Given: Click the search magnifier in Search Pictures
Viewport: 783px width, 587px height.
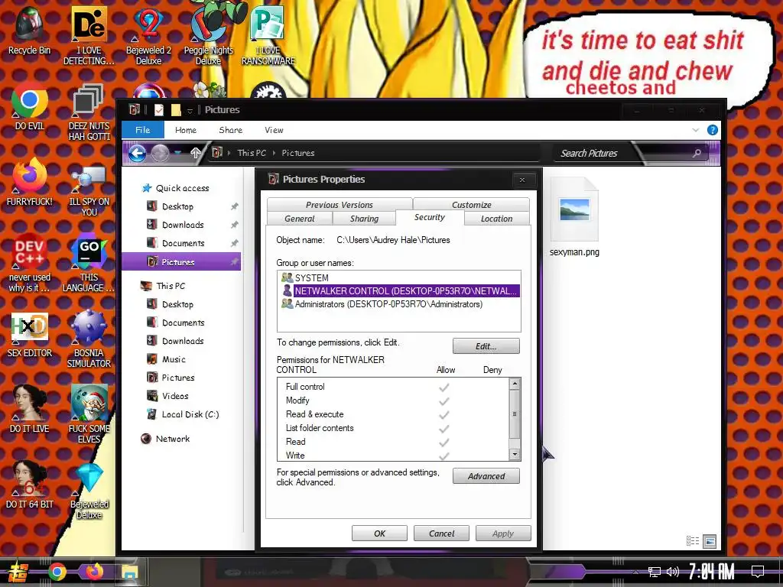Looking at the screenshot, I should coord(697,153).
